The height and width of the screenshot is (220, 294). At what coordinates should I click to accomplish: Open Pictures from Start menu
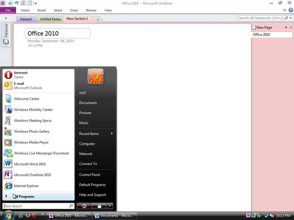[96, 113]
